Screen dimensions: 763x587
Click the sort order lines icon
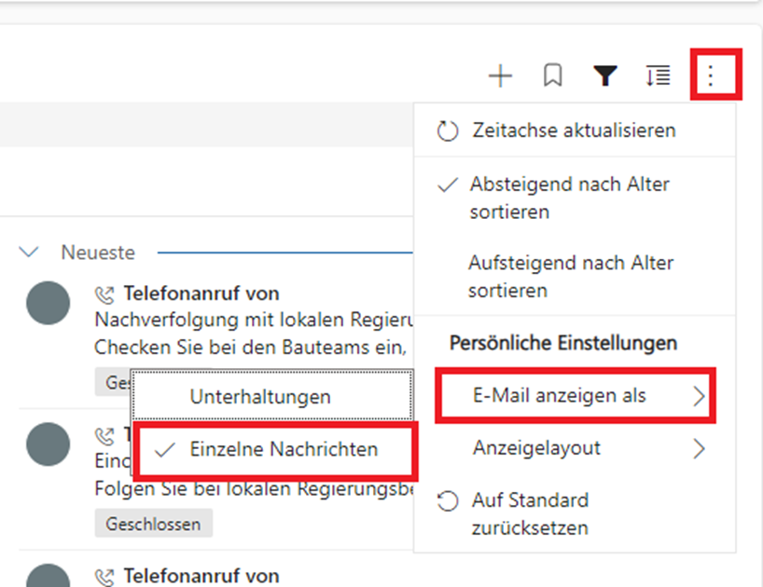[659, 76]
